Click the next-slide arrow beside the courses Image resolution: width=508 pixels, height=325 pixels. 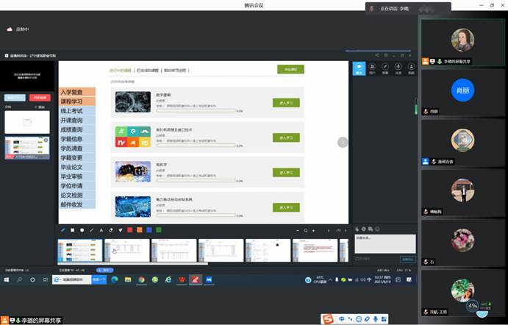click(x=342, y=142)
